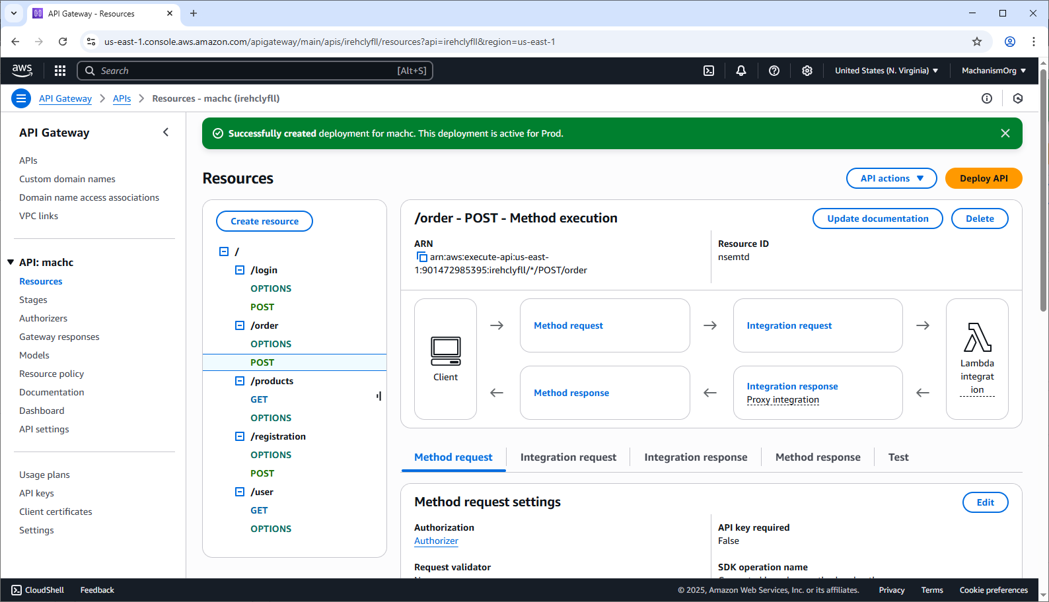Open the AWS CloudShell terminal icon in header
This screenshot has height=602, width=1049.
(x=709, y=71)
